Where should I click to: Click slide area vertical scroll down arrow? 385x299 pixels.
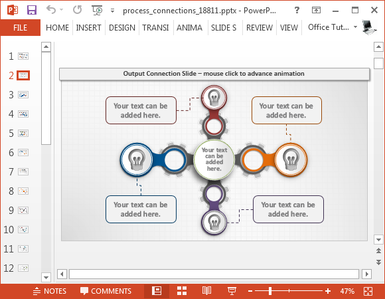tap(378, 240)
